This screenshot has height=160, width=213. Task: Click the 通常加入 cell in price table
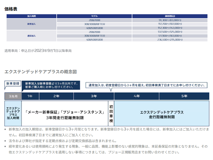(31, 36)
